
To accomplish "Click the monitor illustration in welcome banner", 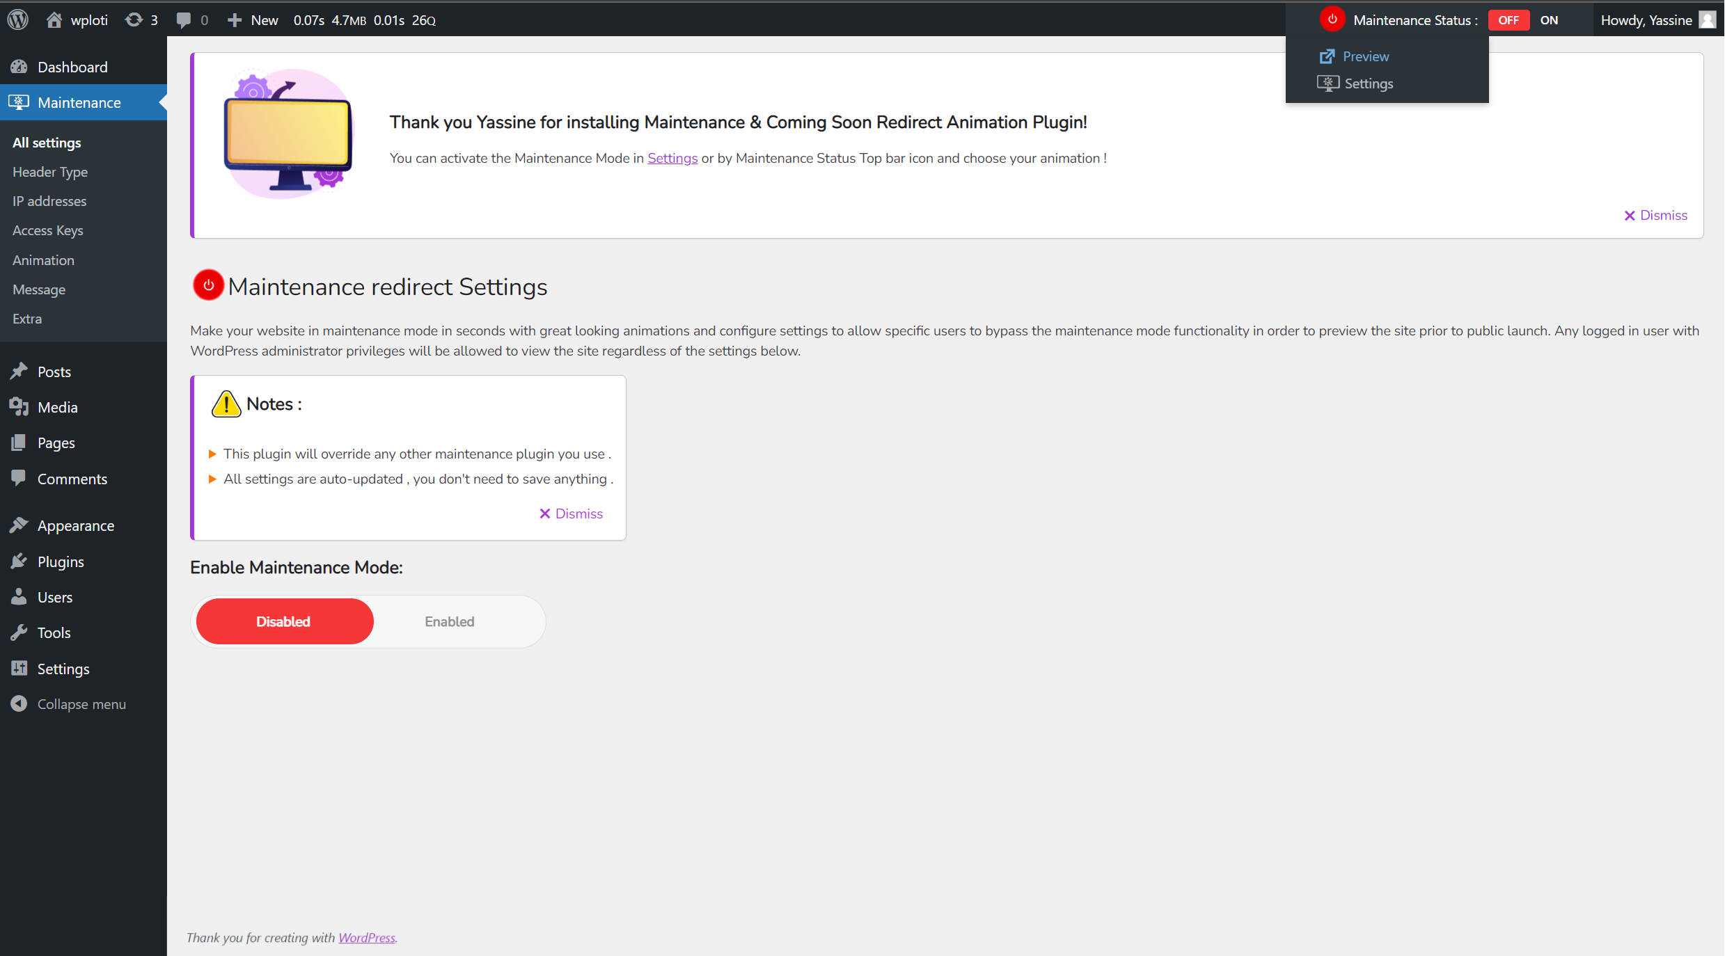I will click(x=288, y=134).
